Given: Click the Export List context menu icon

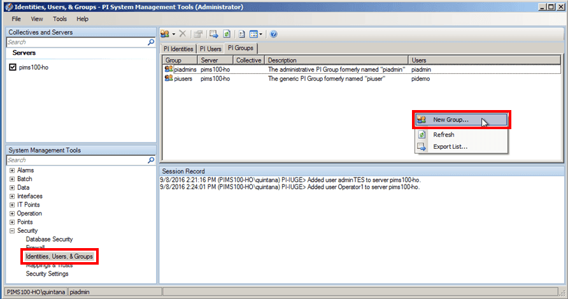Looking at the screenshot, I should tap(422, 146).
